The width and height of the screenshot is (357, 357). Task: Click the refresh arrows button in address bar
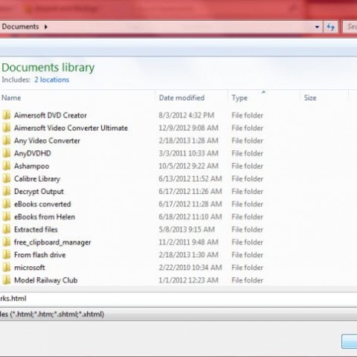click(331, 27)
